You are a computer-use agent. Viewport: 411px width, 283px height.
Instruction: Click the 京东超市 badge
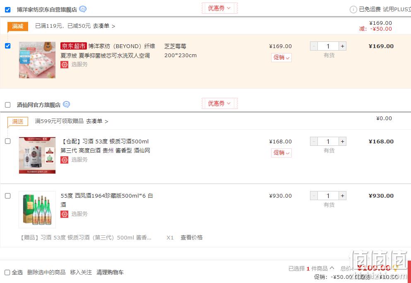point(73,46)
